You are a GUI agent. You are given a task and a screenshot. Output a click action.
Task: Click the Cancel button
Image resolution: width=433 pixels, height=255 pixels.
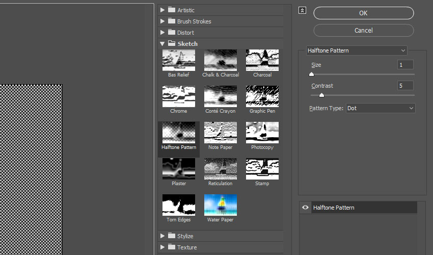[x=363, y=31]
